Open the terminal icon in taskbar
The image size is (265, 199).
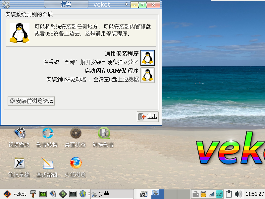coord(73,194)
